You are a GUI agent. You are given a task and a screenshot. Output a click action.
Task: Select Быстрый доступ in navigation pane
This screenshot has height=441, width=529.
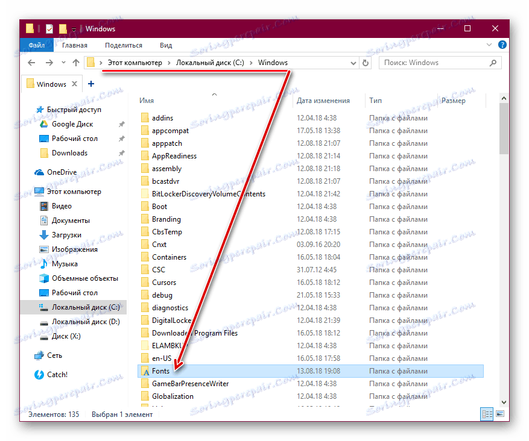[x=74, y=110]
